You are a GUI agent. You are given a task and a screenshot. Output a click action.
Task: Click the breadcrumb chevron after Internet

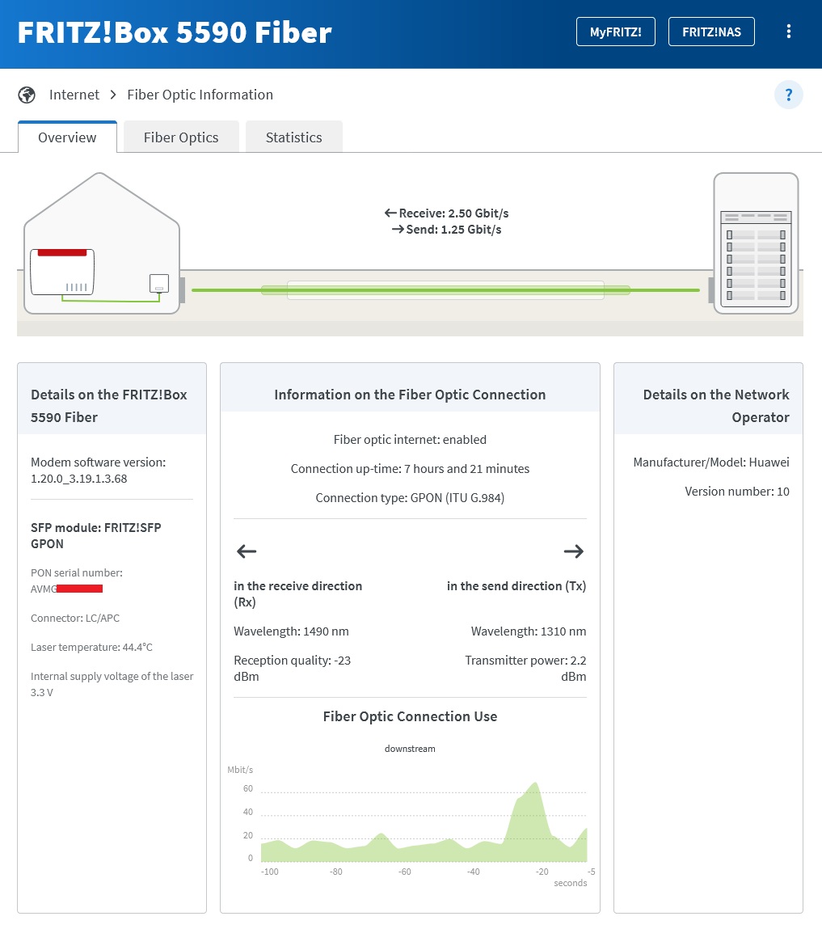[x=114, y=95]
